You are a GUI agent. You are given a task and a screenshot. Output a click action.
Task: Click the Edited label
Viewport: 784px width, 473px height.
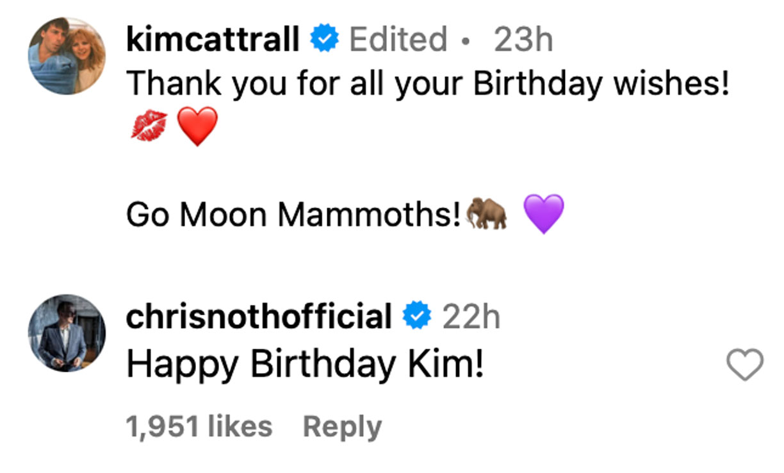coord(397,40)
